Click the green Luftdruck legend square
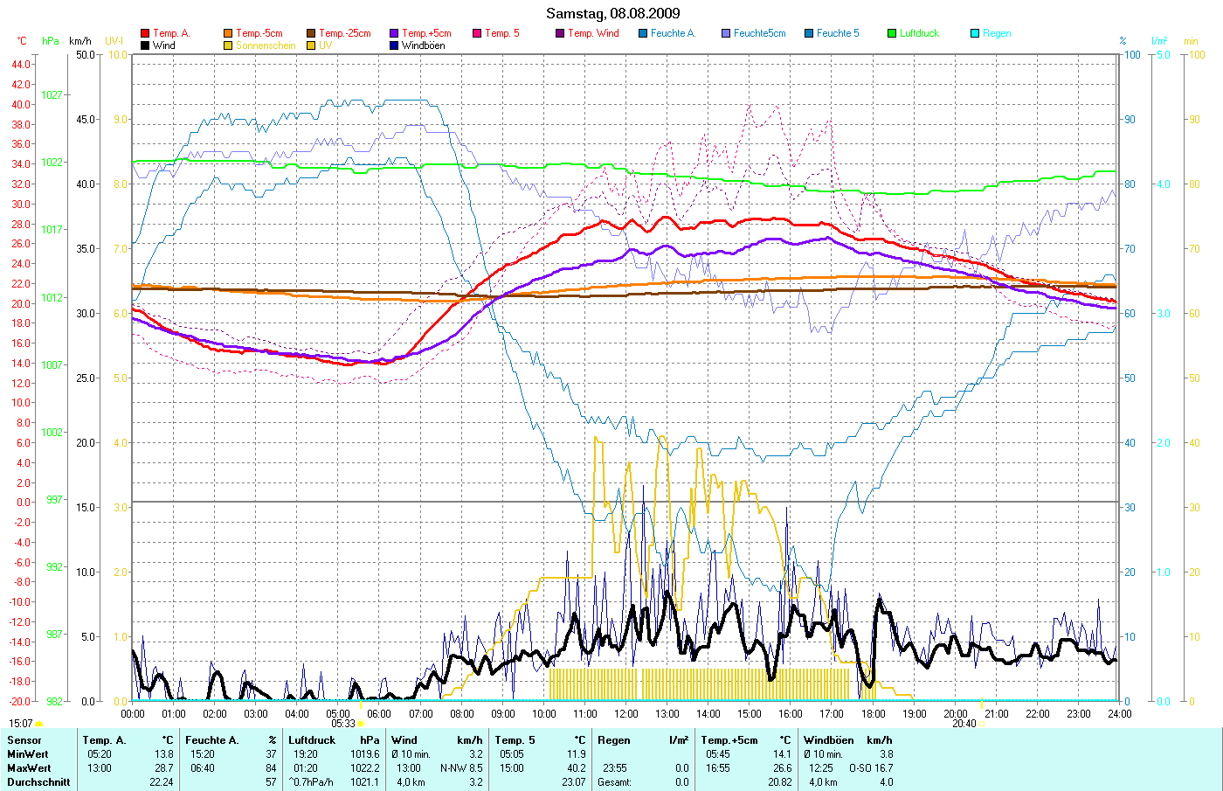 [892, 33]
